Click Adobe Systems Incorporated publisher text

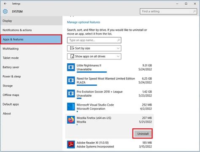[95, 147]
